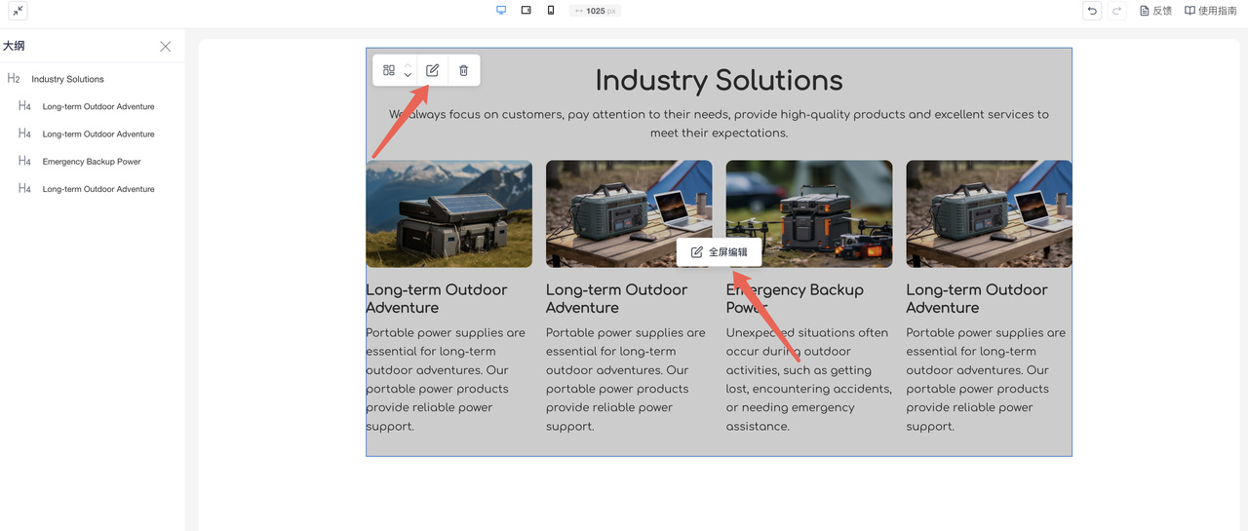This screenshot has height=531, width=1248.
Task: Undo the last change
Action: [1092, 11]
